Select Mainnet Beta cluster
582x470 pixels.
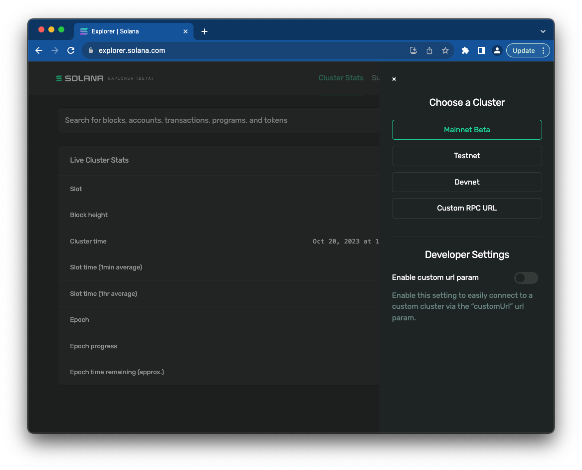(467, 130)
